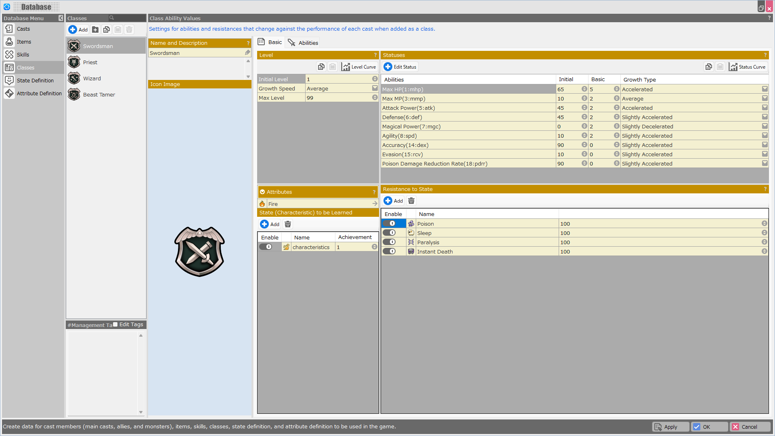The image size is (775, 436).
Task: Toggle the characteristics state enable switch
Action: (x=266, y=247)
